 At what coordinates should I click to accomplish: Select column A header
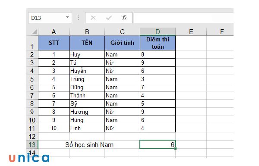pos(54,31)
